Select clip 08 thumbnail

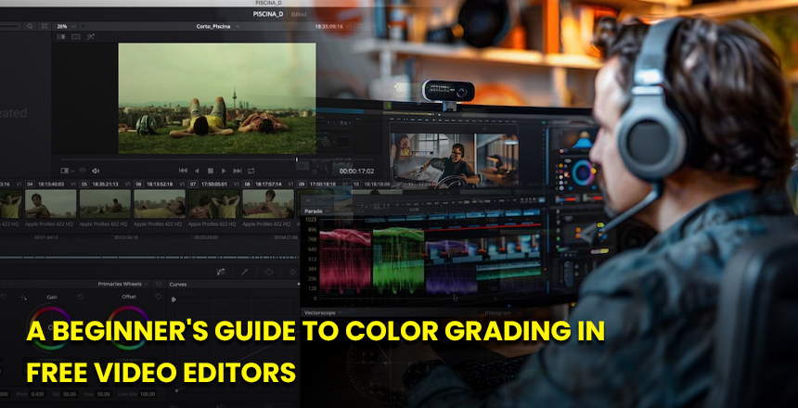(x=268, y=204)
